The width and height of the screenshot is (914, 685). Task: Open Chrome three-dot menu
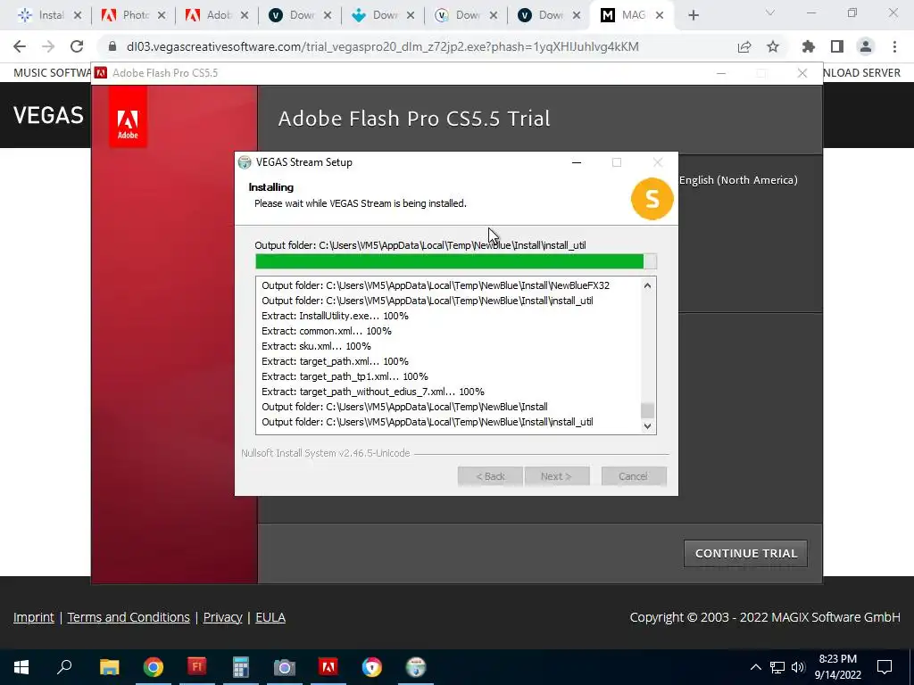[894, 46]
